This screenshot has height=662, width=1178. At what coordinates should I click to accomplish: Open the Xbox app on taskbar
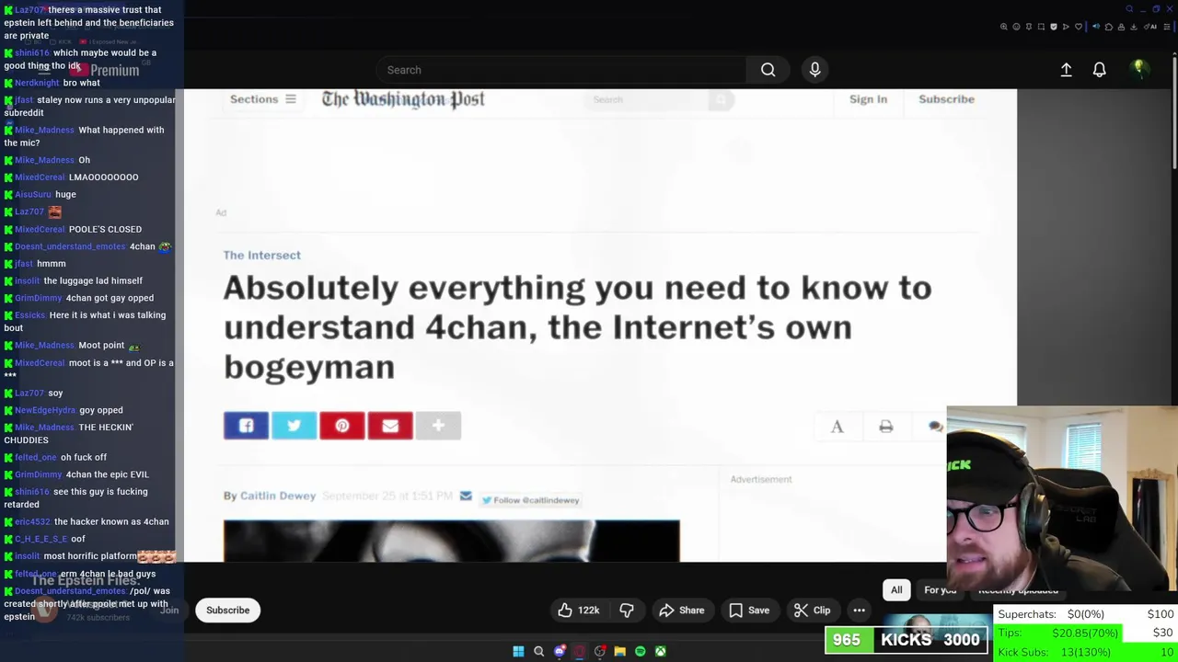pyautogui.click(x=660, y=651)
